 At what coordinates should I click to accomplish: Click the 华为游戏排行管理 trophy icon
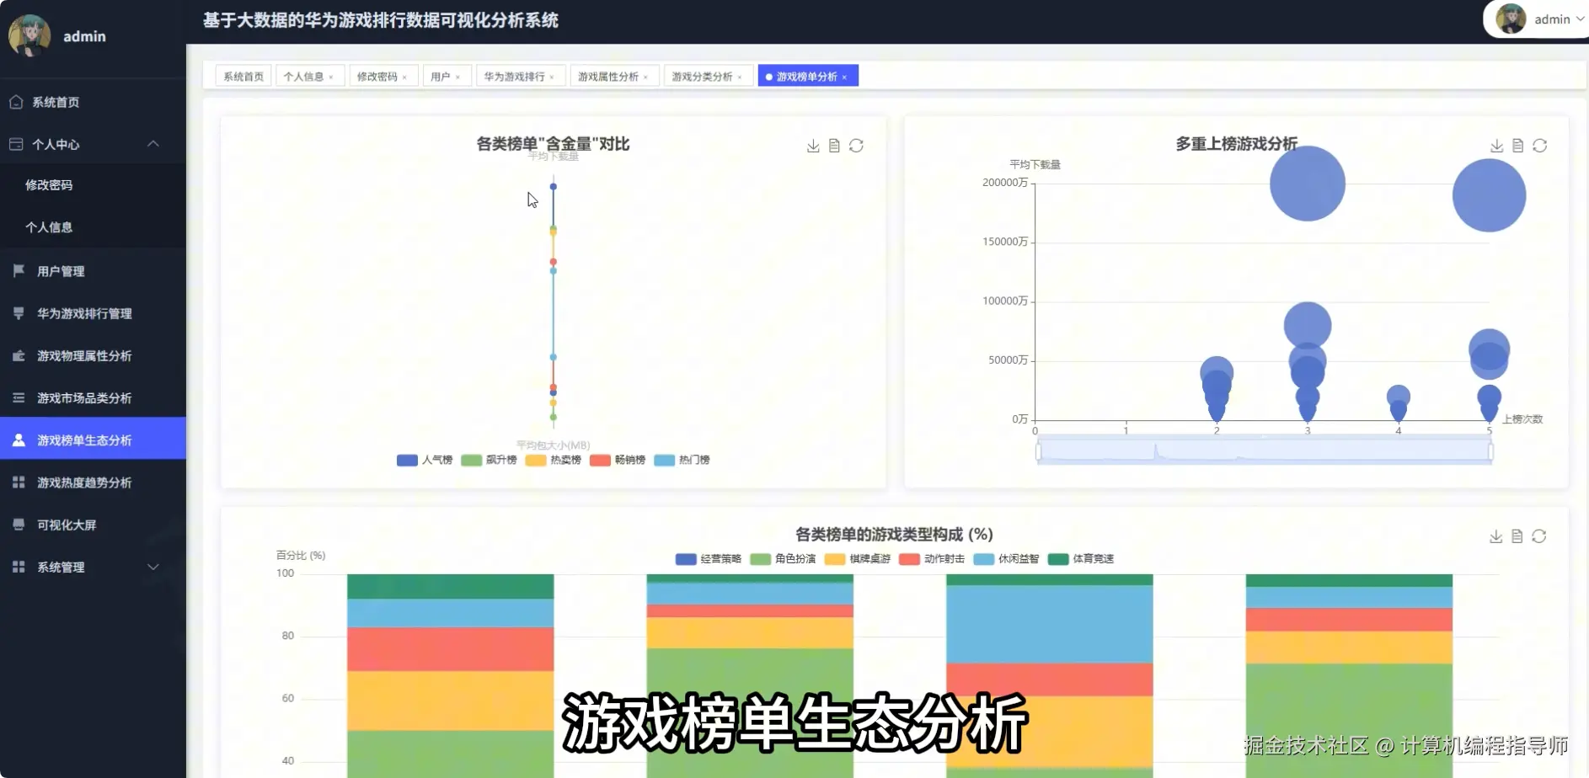pyautogui.click(x=19, y=313)
